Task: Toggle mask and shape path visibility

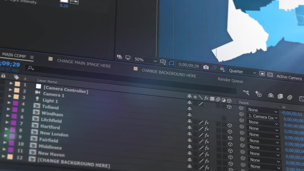Action: click(x=171, y=63)
